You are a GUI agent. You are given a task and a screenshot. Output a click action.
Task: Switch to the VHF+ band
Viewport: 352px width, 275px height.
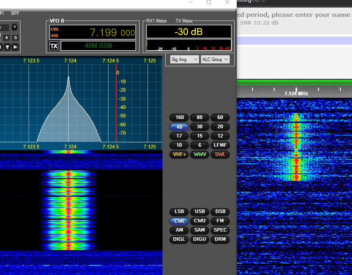coord(179,154)
